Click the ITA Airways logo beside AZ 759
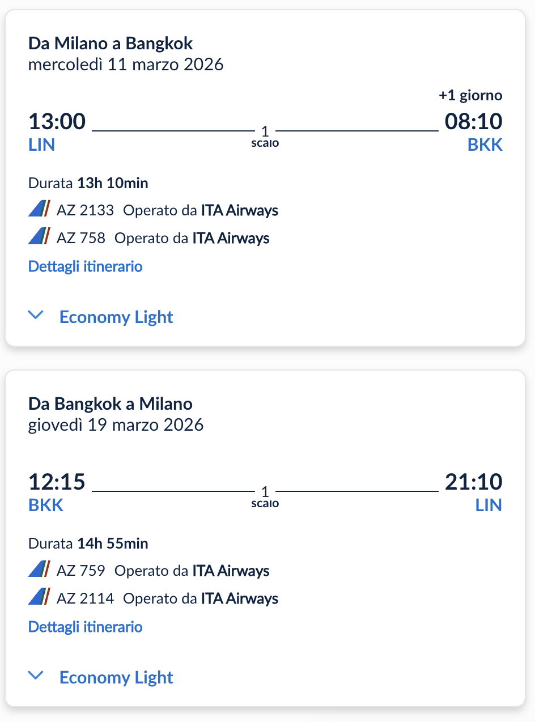This screenshot has height=722, width=535. coord(40,570)
